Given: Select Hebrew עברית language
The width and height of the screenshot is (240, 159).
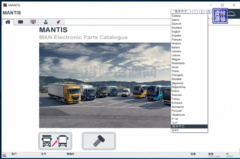Looking at the screenshot, I should [189, 119].
